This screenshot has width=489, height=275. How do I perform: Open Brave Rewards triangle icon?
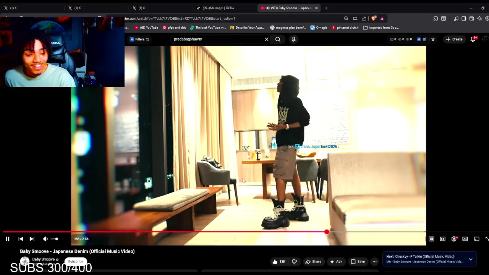point(382,18)
